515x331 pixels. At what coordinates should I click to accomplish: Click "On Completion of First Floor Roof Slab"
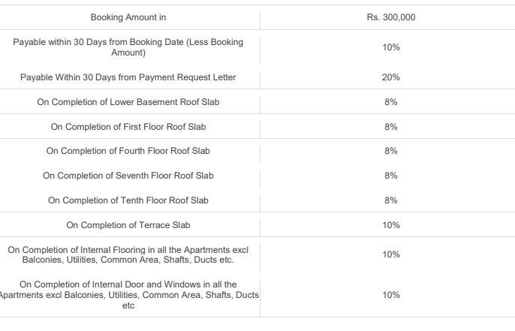click(x=128, y=127)
